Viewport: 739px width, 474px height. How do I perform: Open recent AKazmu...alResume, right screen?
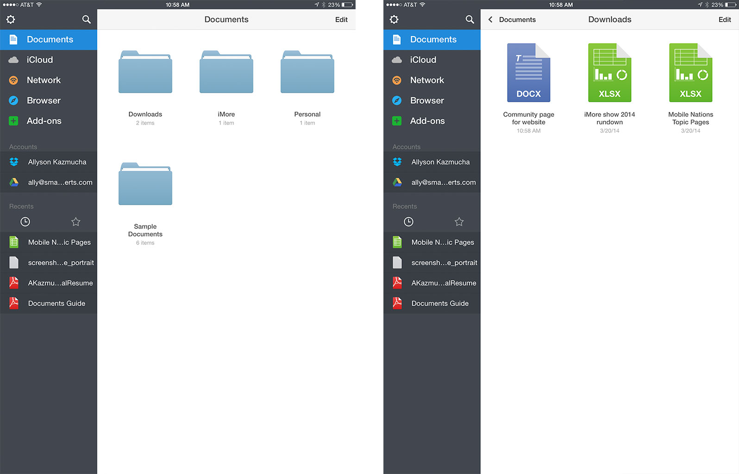tap(432, 283)
